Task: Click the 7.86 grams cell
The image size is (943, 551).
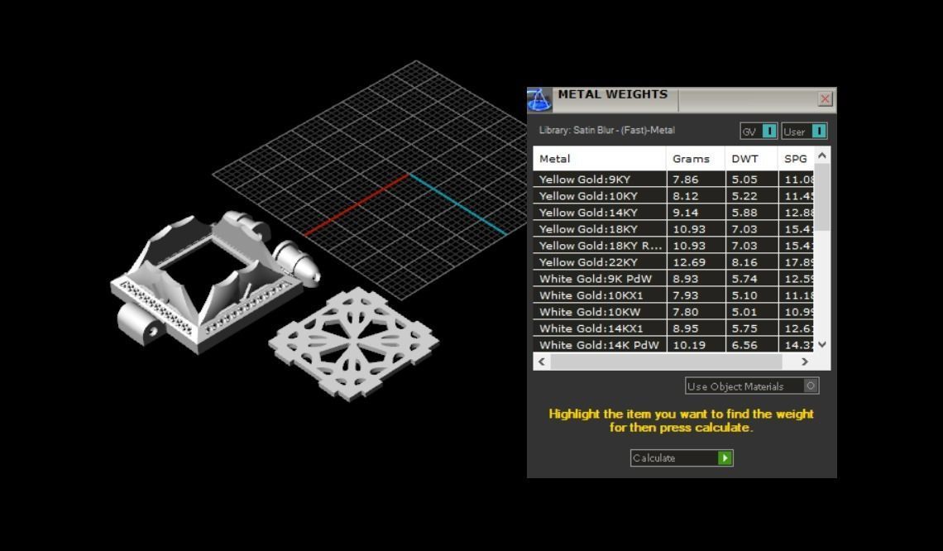Action: [696, 180]
